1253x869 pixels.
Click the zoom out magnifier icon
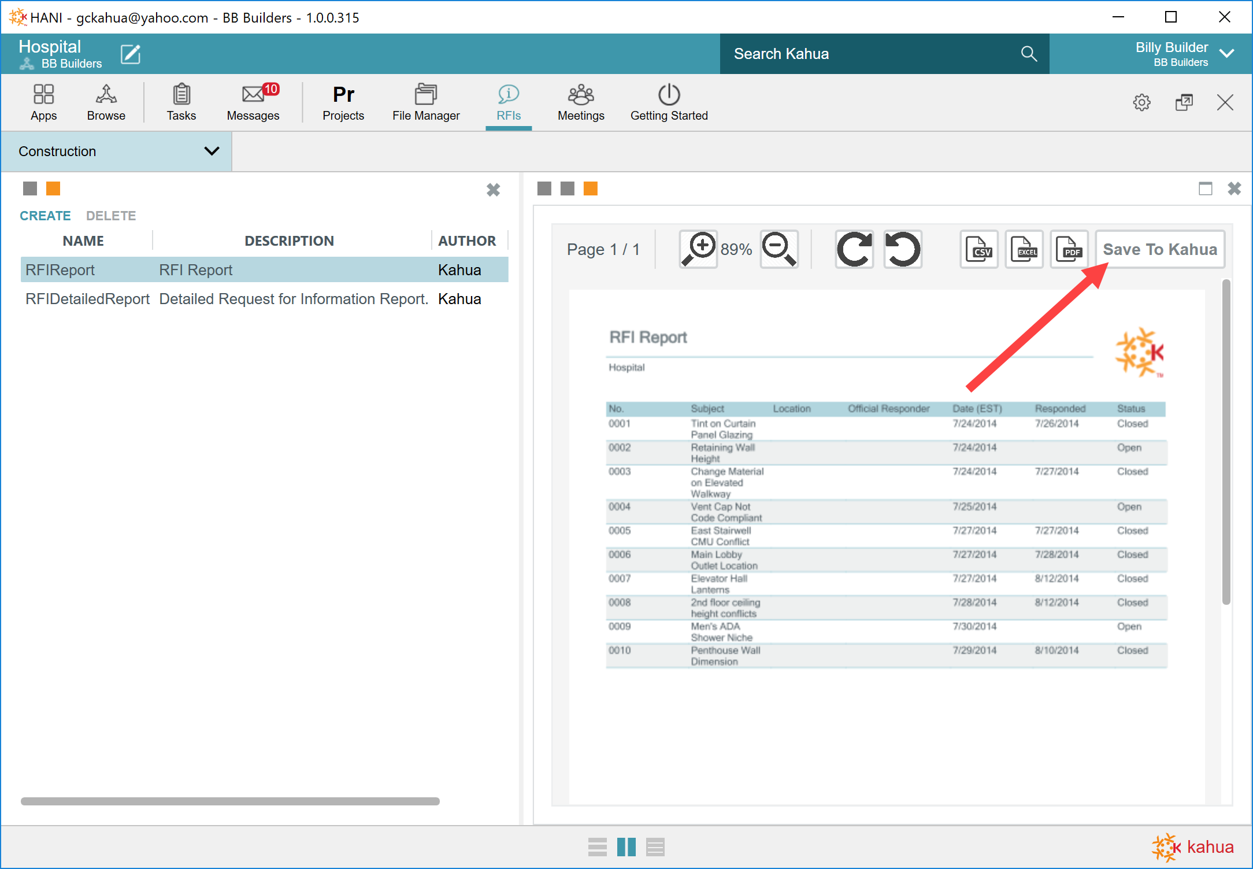point(779,249)
